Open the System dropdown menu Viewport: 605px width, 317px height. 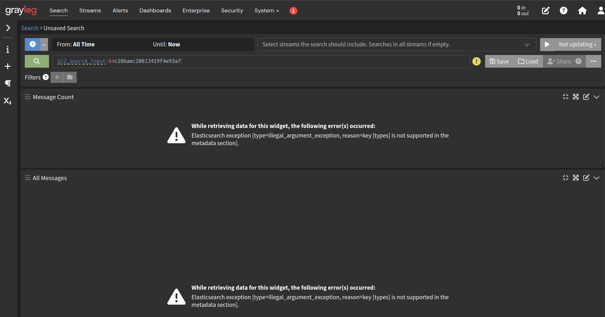pos(266,10)
